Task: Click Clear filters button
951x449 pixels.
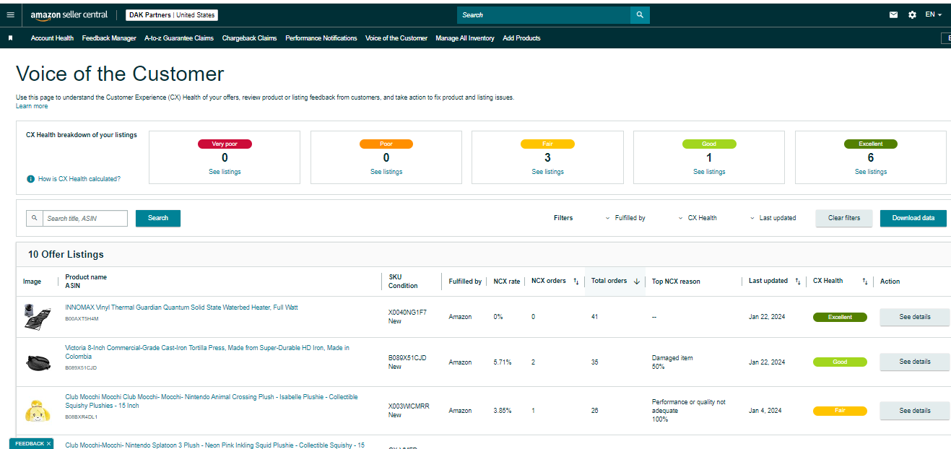Action: (x=844, y=218)
